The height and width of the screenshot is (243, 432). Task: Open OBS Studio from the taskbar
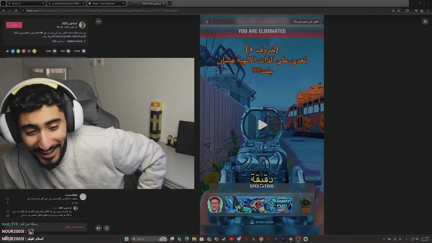point(298,239)
